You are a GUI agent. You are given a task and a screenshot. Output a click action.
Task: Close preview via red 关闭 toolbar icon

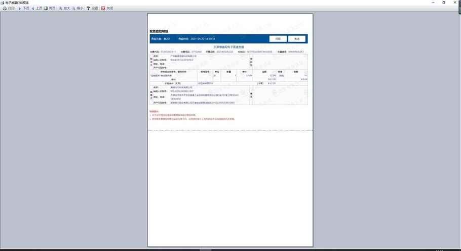point(106,9)
